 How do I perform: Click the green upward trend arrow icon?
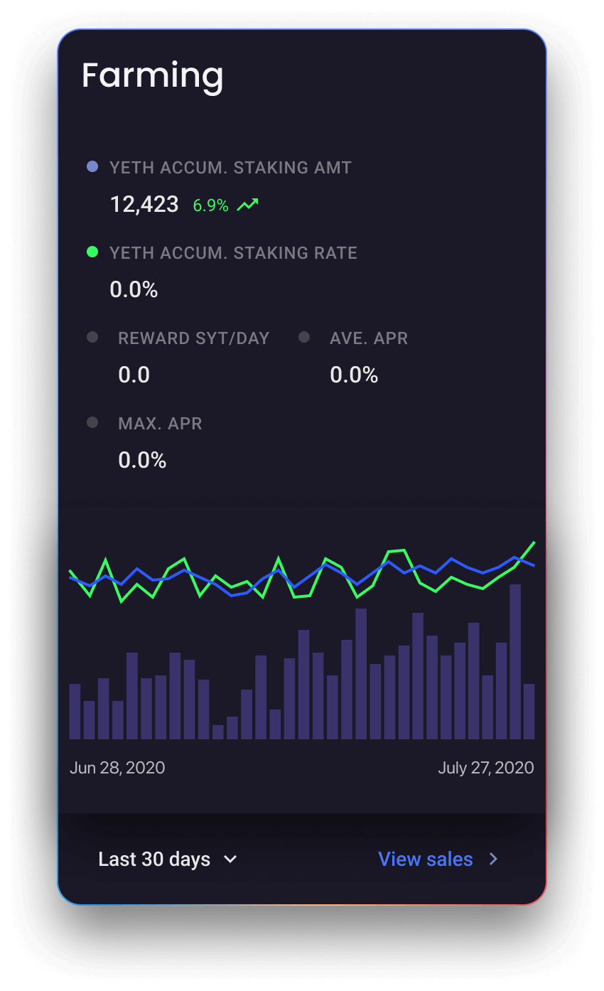click(x=248, y=205)
